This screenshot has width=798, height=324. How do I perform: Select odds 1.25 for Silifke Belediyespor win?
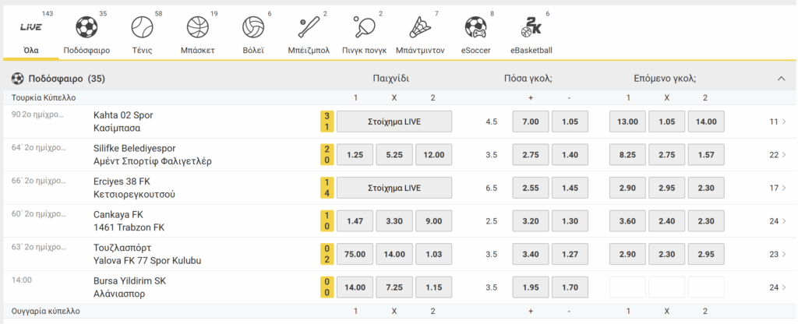[355, 155]
